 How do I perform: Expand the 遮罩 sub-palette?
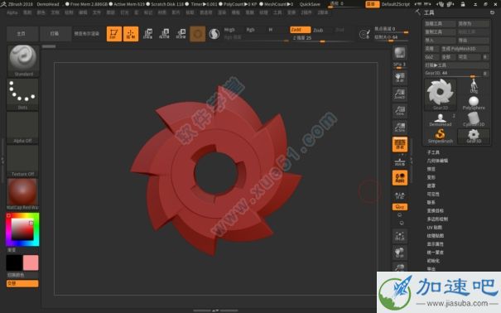[431, 185]
